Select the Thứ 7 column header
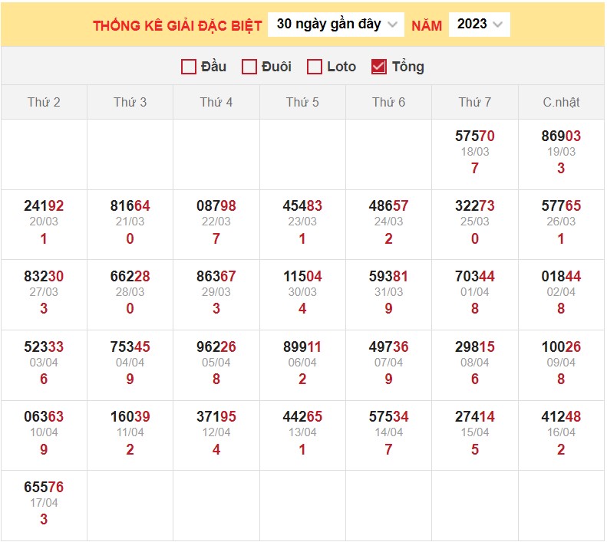The height and width of the screenshot is (542, 607). [475, 102]
